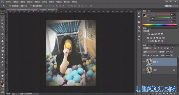Open the Opacity slider dropdown arrow
The height and width of the screenshot is (95, 179).
(171, 52)
